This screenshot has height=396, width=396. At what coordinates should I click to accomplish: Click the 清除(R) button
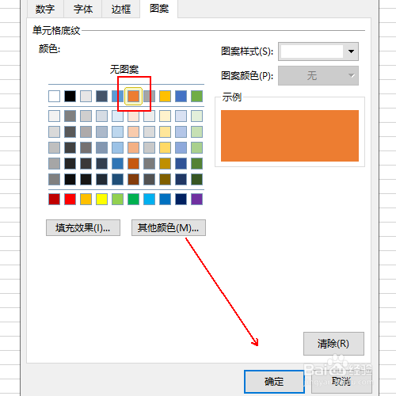point(333,344)
